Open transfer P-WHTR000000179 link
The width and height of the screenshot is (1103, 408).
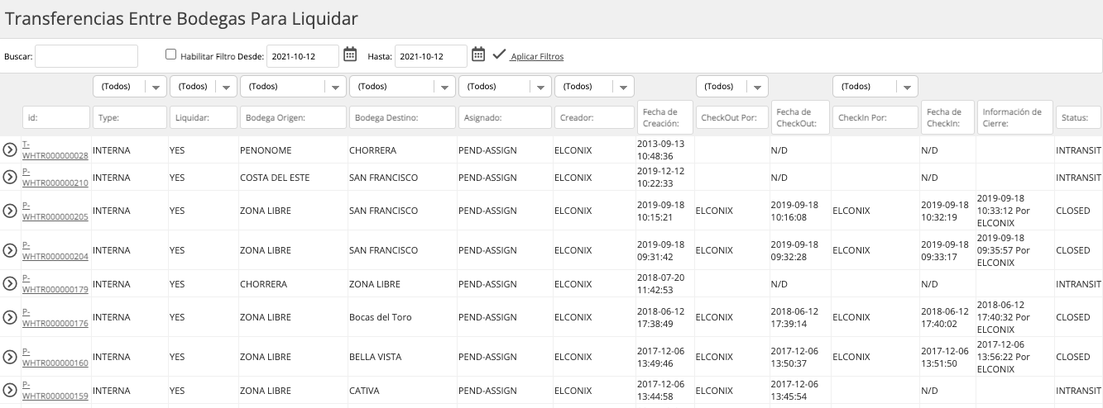[x=55, y=283]
